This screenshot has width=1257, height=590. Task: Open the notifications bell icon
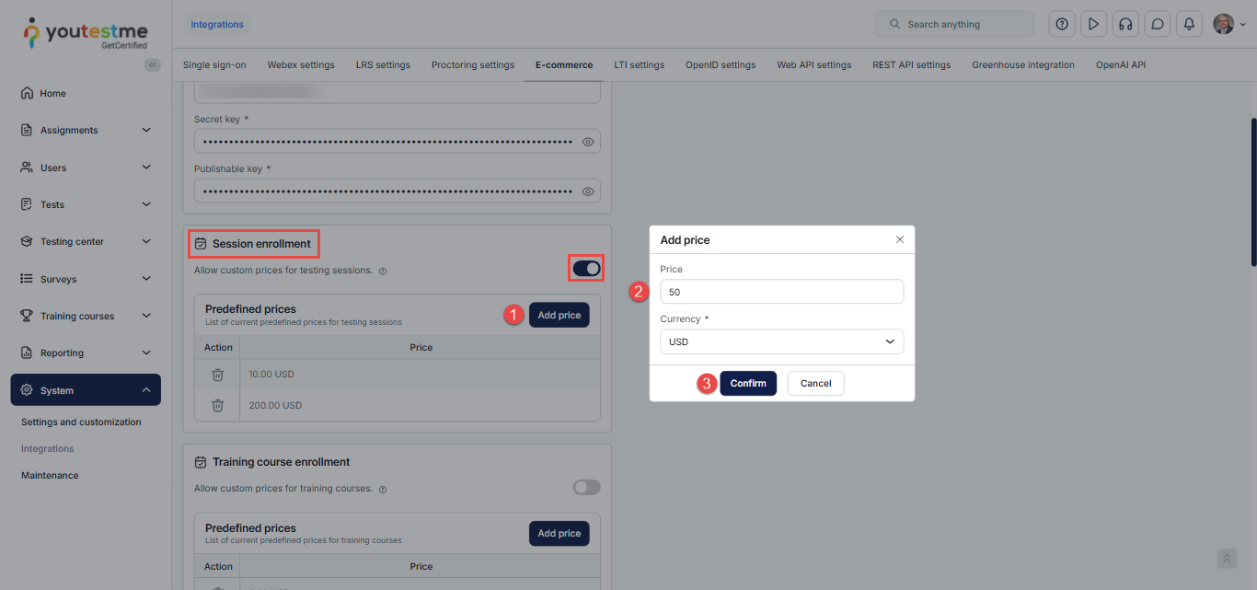1189,24
